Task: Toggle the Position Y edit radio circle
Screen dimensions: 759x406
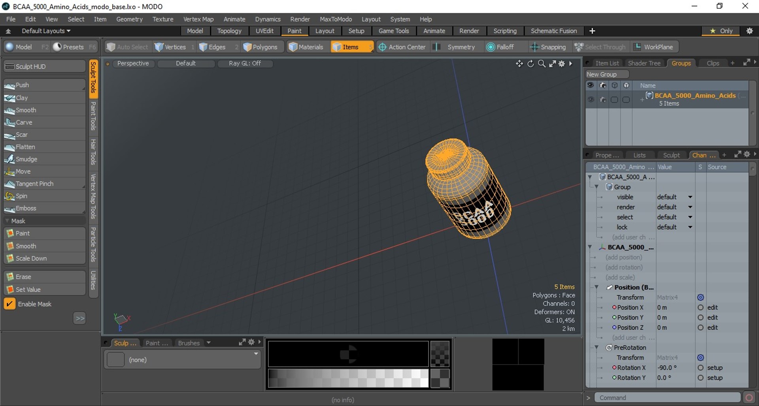Action: pos(700,318)
